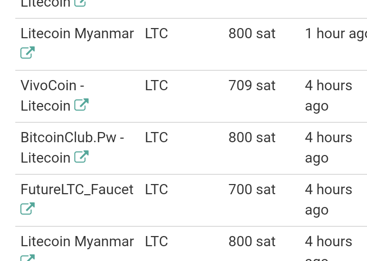Click the external link icon next to BitcoinClub.Pw - Litecoin
367x261 pixels.
(82, 157)
